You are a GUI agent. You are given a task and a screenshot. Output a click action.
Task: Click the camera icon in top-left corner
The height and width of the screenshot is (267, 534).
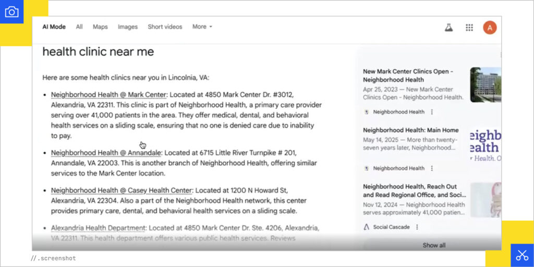coord(11,11)
